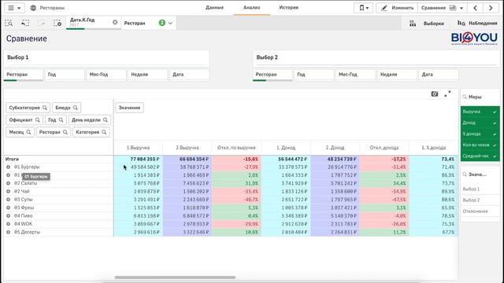Toggle the Выручка measure
Viewport: 504px width, 283px height.
(x=480, y=112)
